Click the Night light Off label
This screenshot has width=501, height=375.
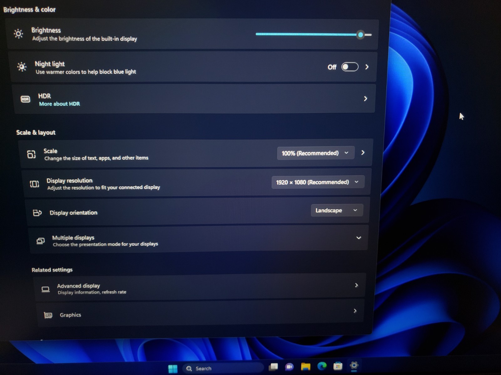[x=332, y=67]
